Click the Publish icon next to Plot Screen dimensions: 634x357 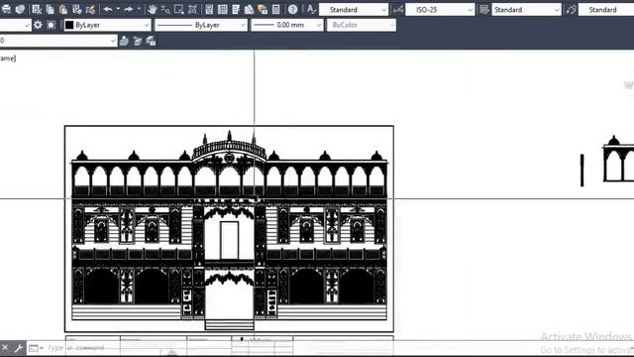click(20, 9)
